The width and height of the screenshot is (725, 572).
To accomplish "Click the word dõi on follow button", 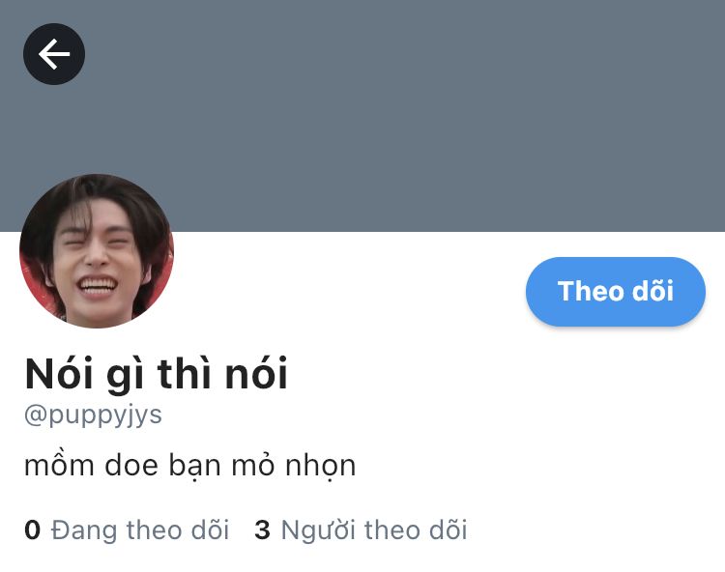I will (652, 291).
